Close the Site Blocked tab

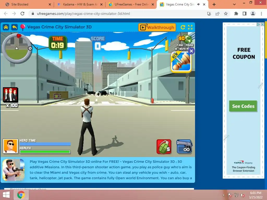[50, 4]
